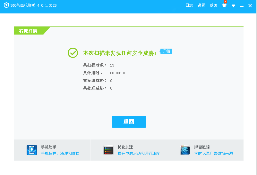
Task: Open the main menu dropdown arrow
Action: pyautogui.click(x=233, y=5)
